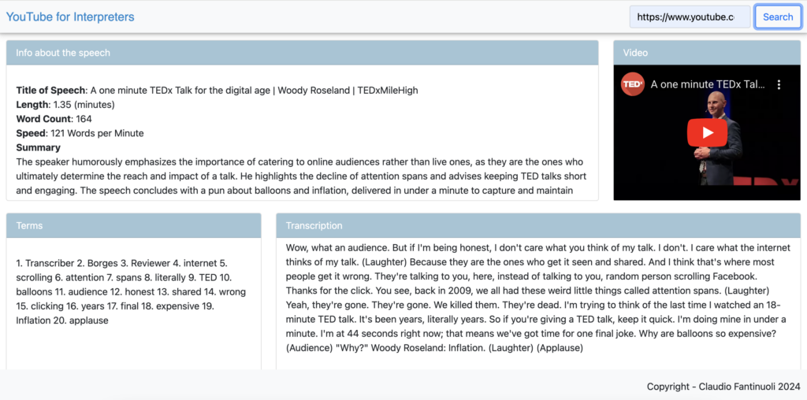This screenshot has width=807, height=400.
Task: Click the Length 1.35 minutes line
Action: [65, 105]
